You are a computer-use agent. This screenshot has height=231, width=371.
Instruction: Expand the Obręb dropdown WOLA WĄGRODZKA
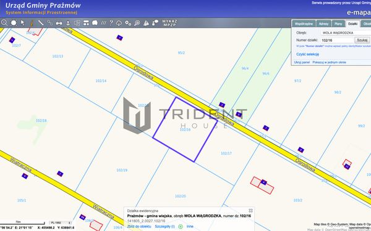(346, 33)
